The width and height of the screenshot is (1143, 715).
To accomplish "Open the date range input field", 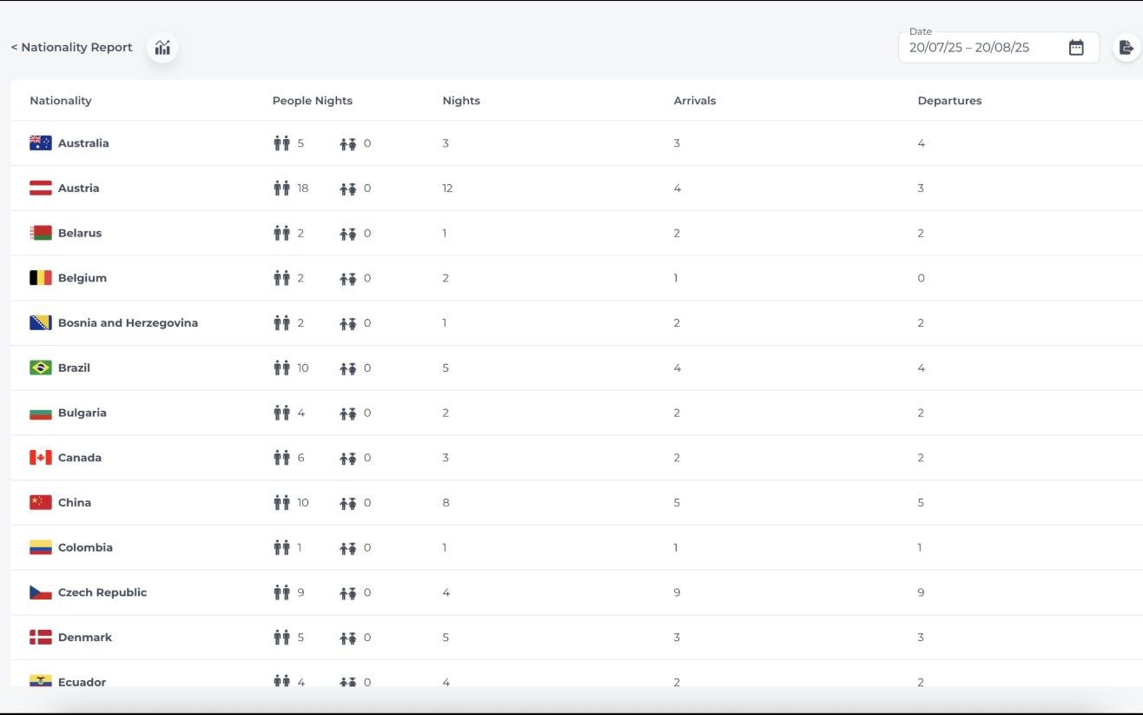I will click(999, 48).
